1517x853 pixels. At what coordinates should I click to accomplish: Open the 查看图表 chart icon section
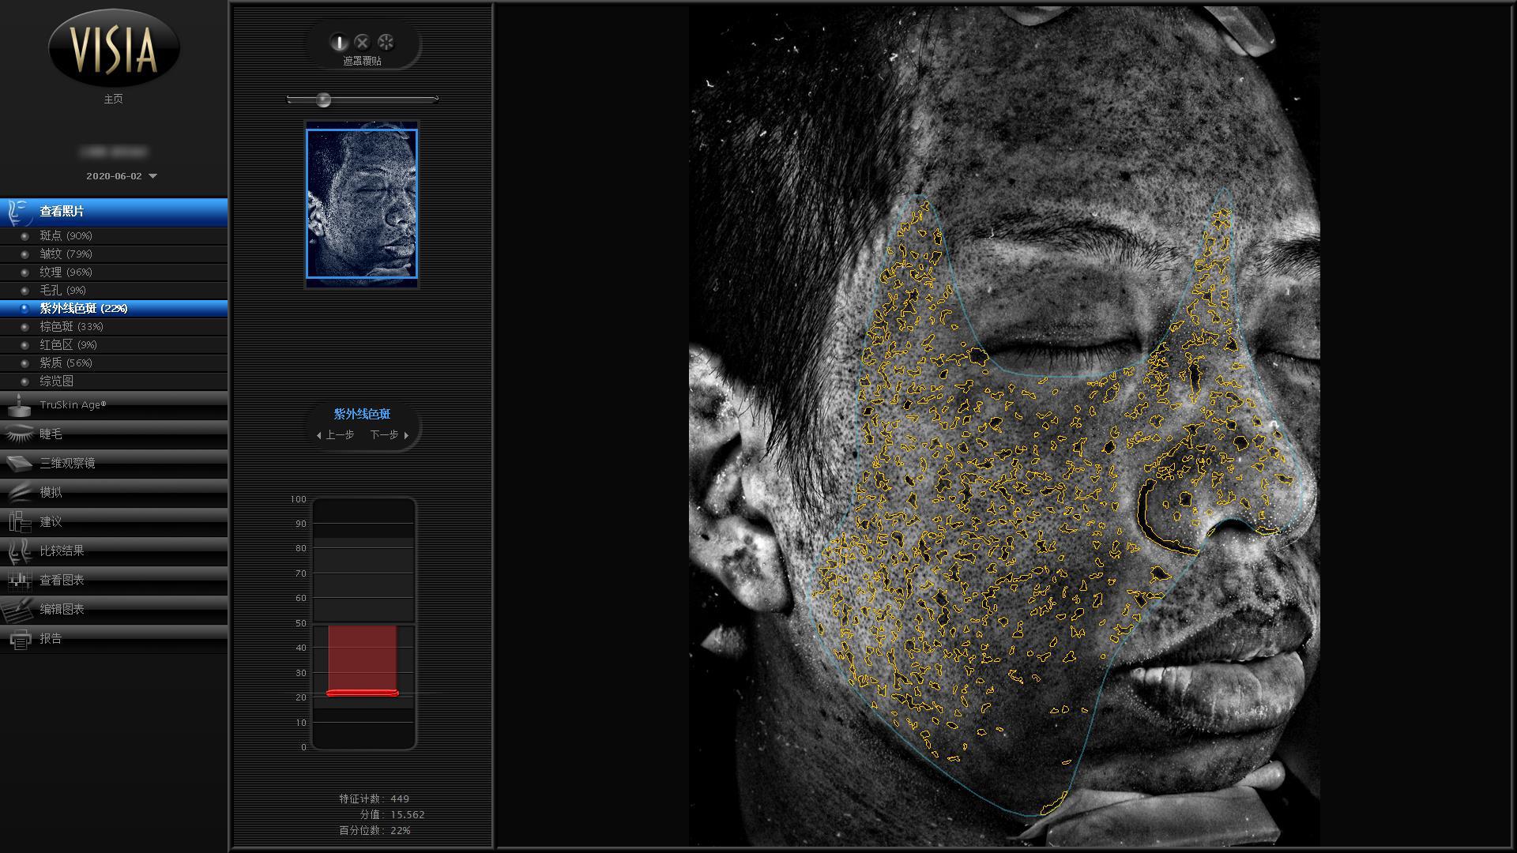click(19, 580)
